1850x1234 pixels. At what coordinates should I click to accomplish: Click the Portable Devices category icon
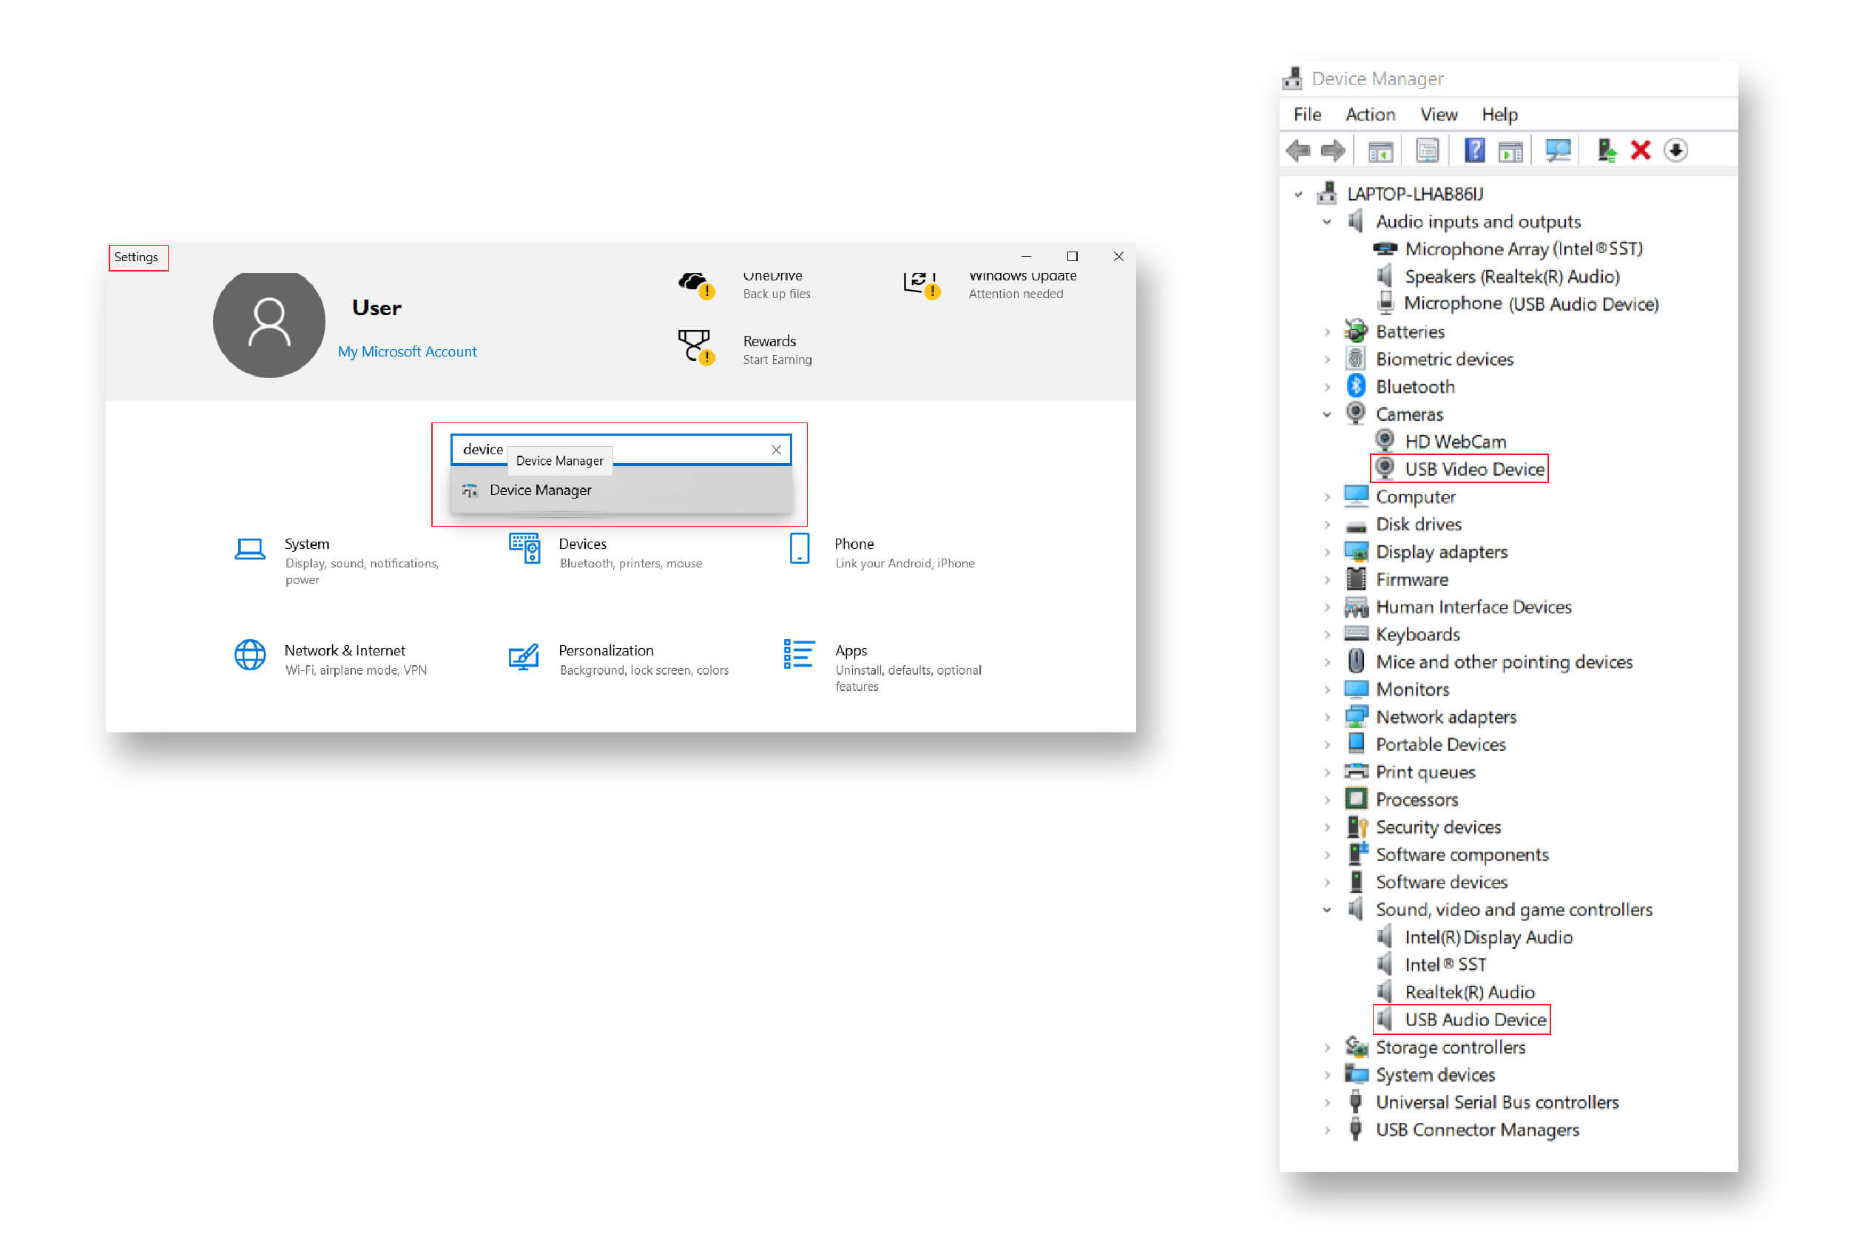pyautogui.click(x=1356, y=744)
